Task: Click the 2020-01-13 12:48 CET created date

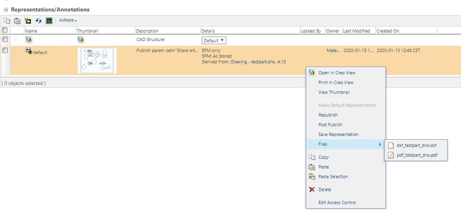Action: [x=398, y=50]
